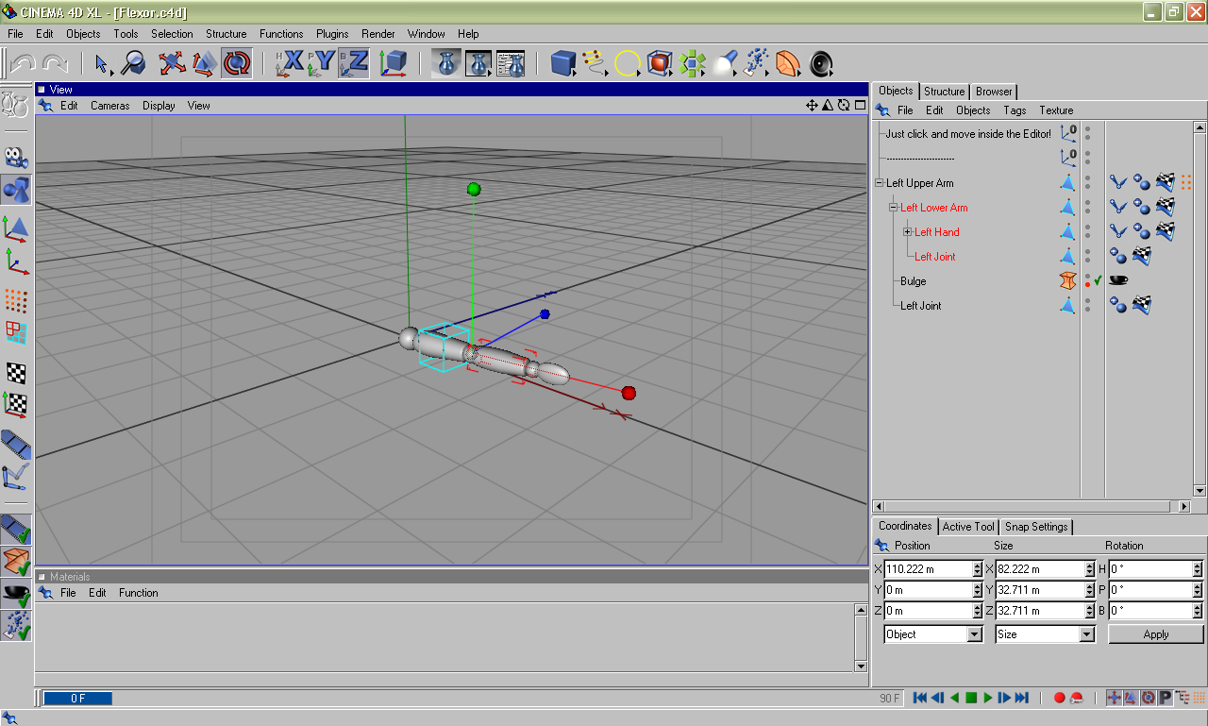Image resolution: width=1208 pixels, height=726 pixels.
Task: Activate the magnifying glass Zoom tool
Action: [133, 63]
